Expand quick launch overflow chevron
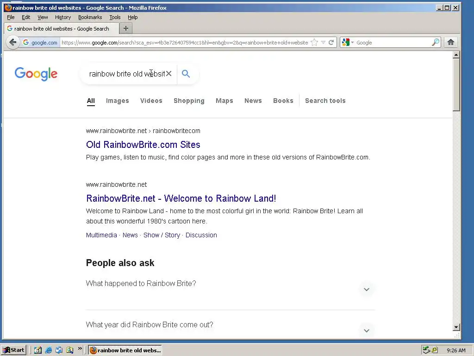This screenshot has width=474, height=356. (80, 349)
